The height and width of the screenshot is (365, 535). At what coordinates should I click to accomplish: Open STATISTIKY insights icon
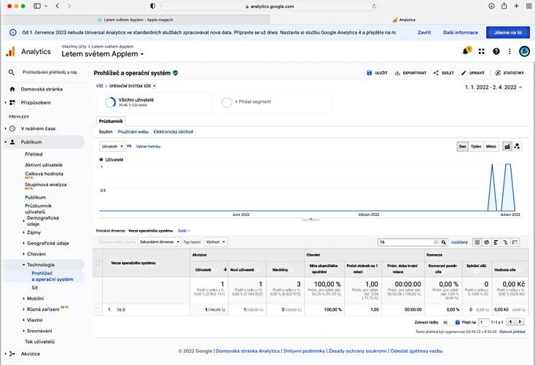(x=498, y=73)
